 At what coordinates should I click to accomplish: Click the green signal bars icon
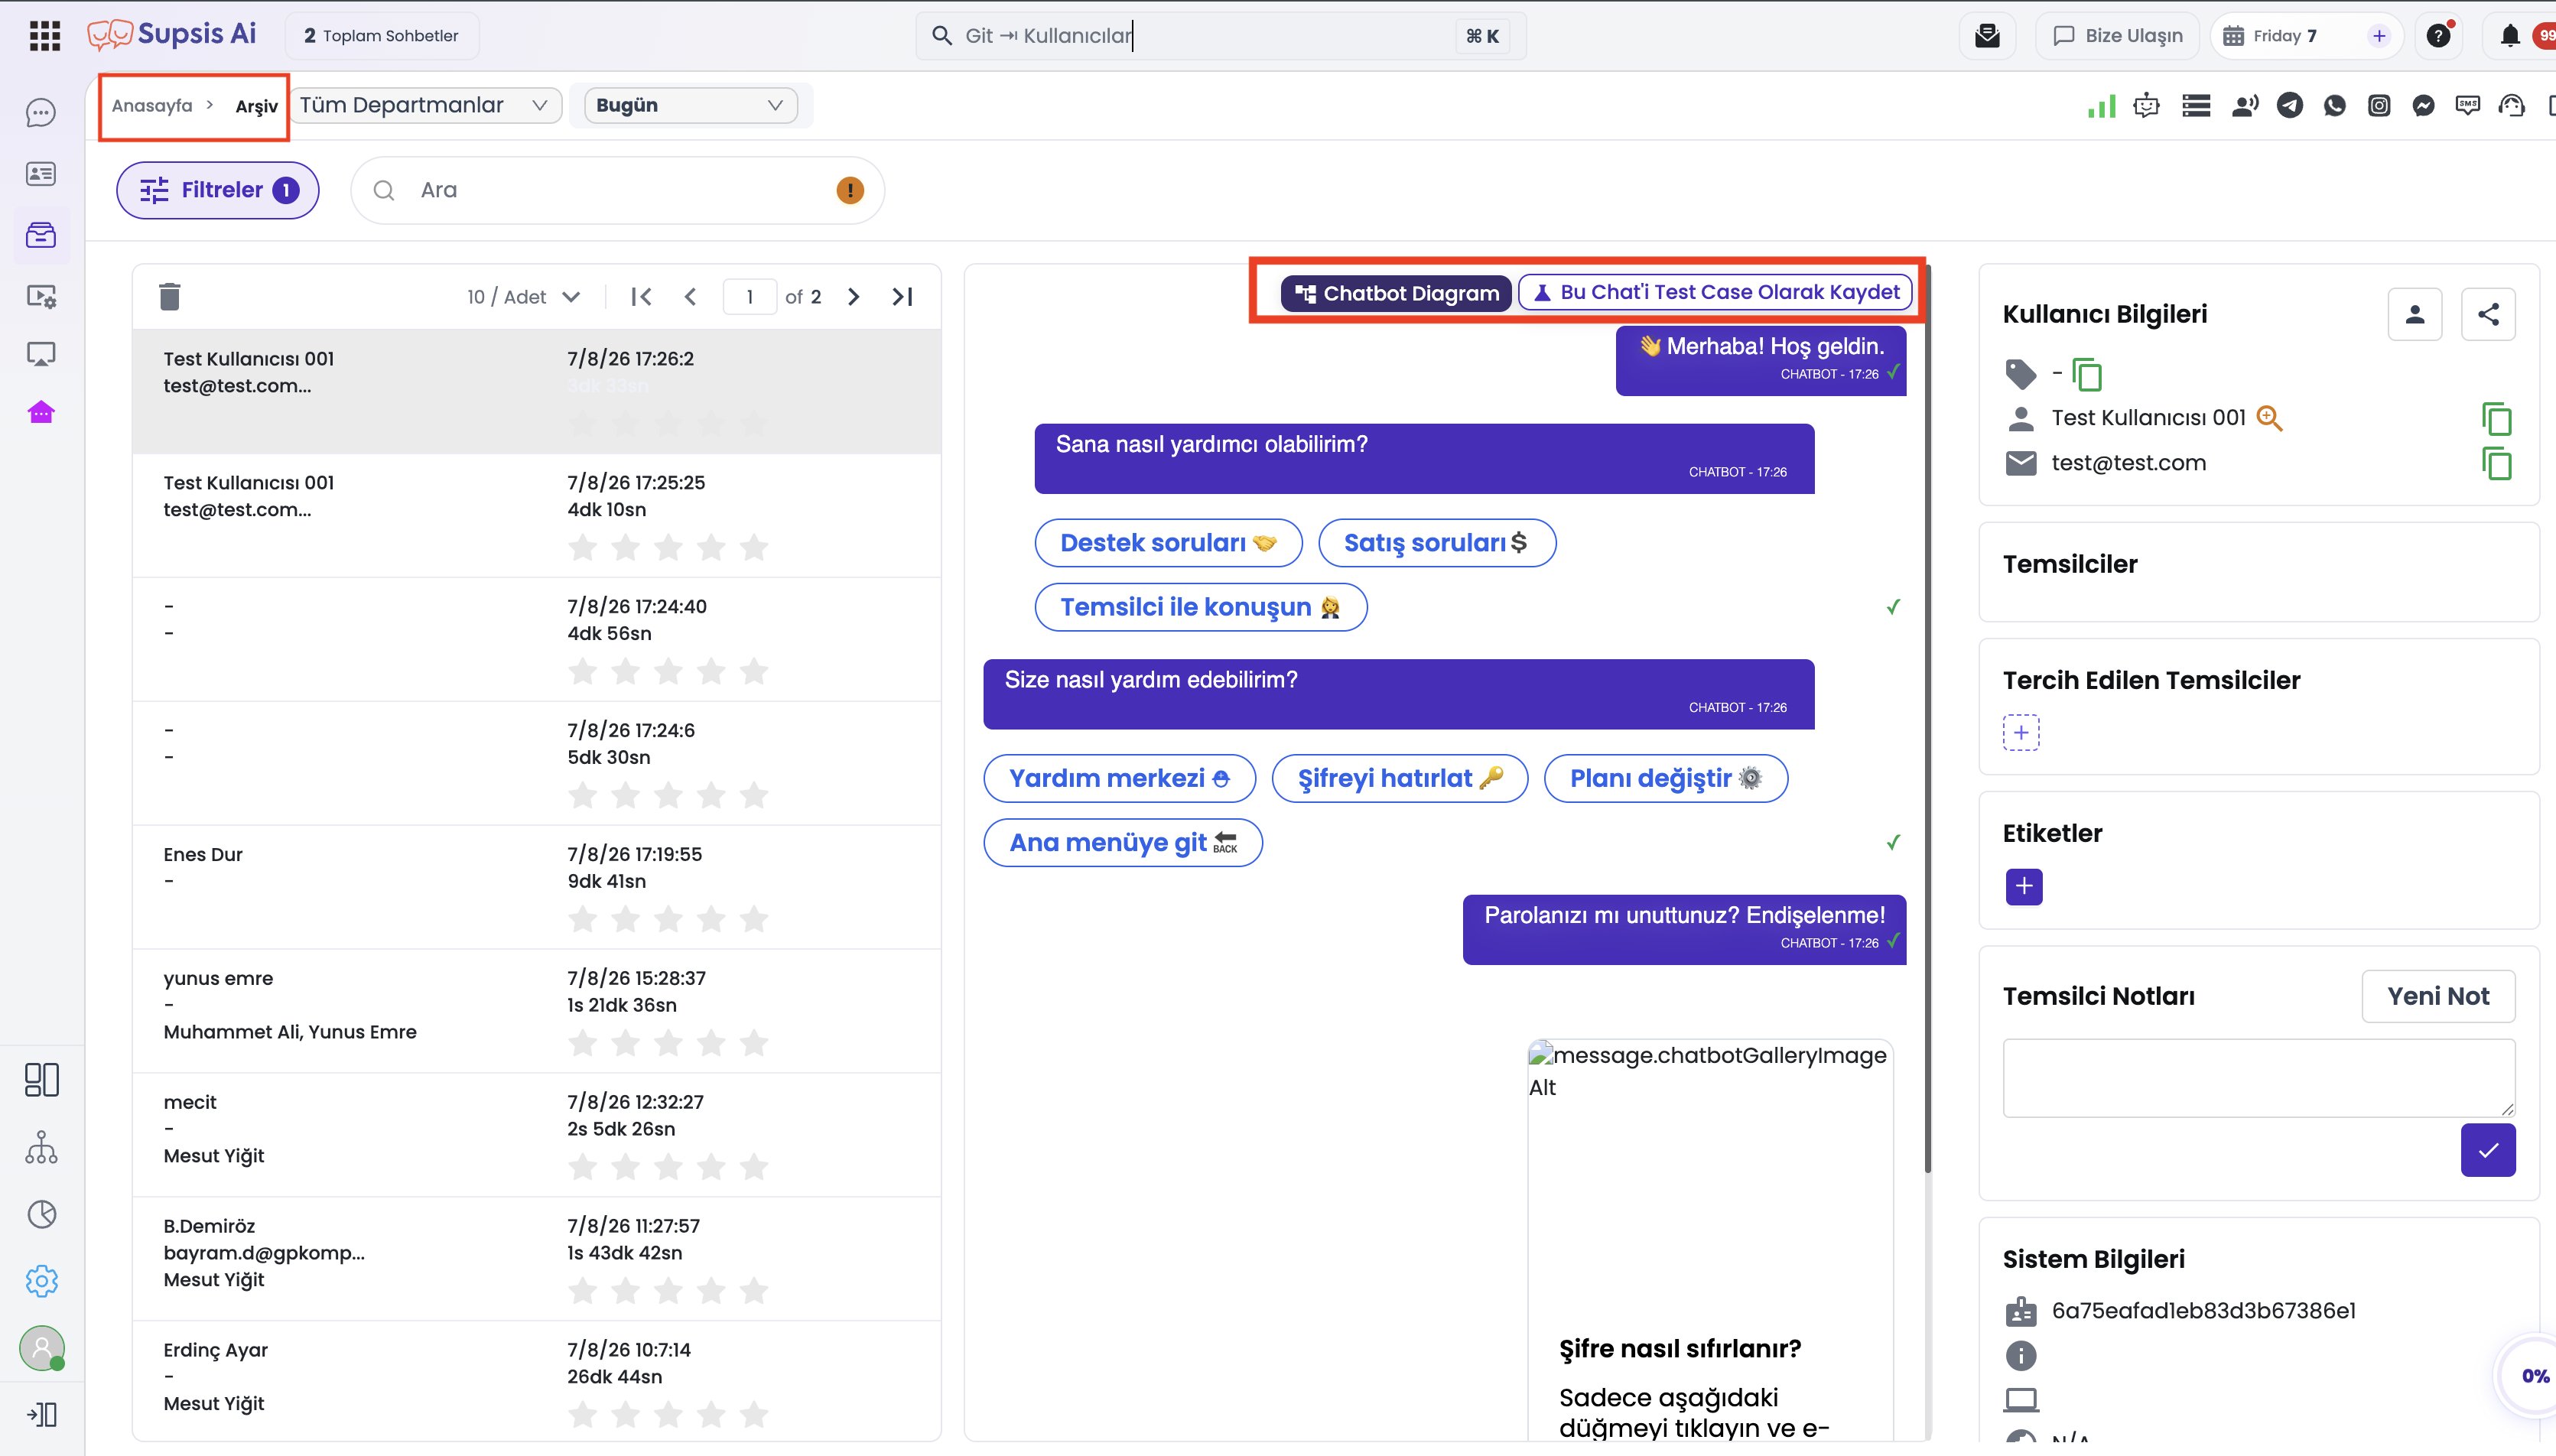point(2101,105)
